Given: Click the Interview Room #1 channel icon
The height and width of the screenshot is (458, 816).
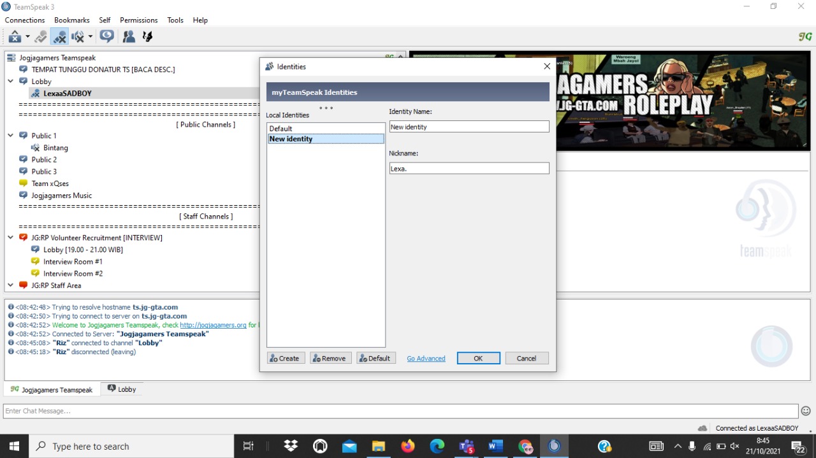Looking at the screenshot, I should 36,262.
